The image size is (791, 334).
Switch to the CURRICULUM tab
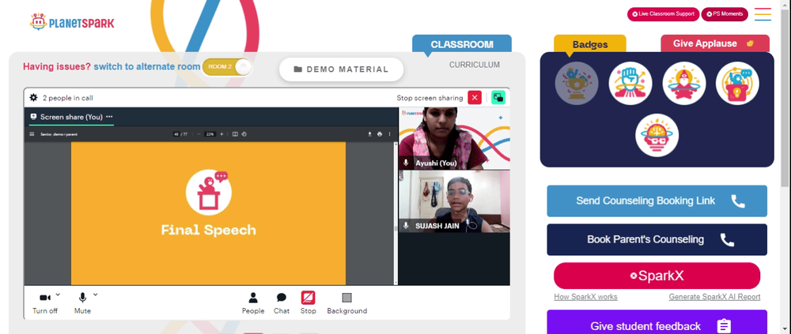click(474, 65)
